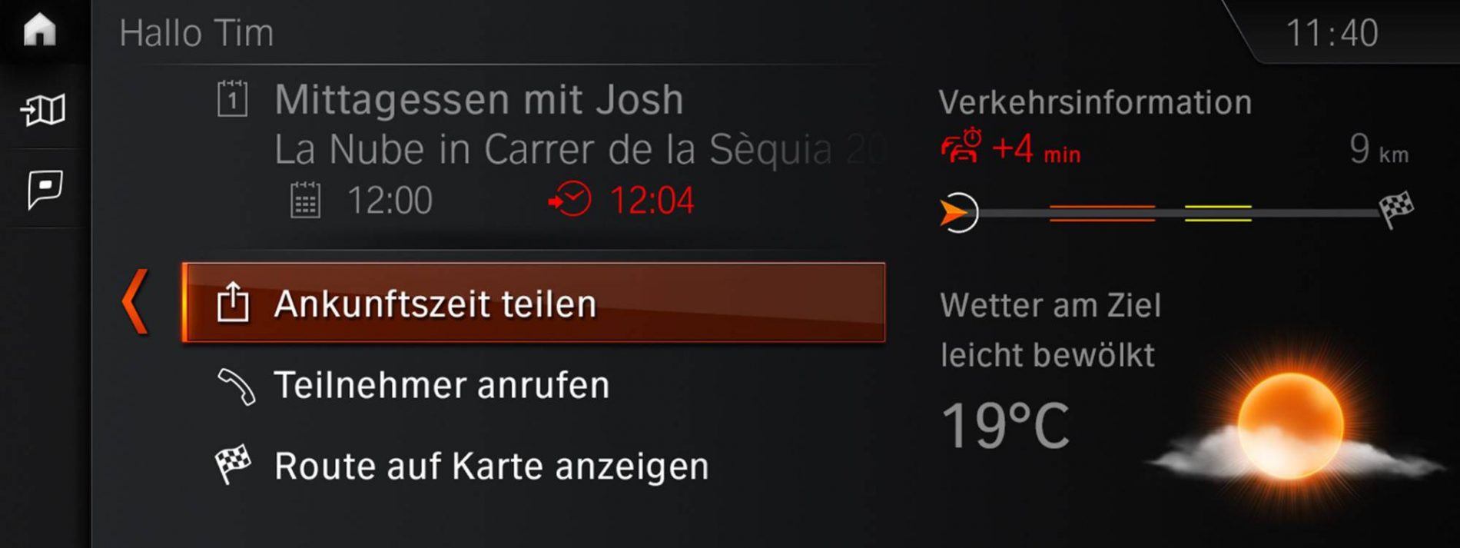Click the red estimated arrival clock icon
Screen dimensions: 1460x548
point(569,200)
